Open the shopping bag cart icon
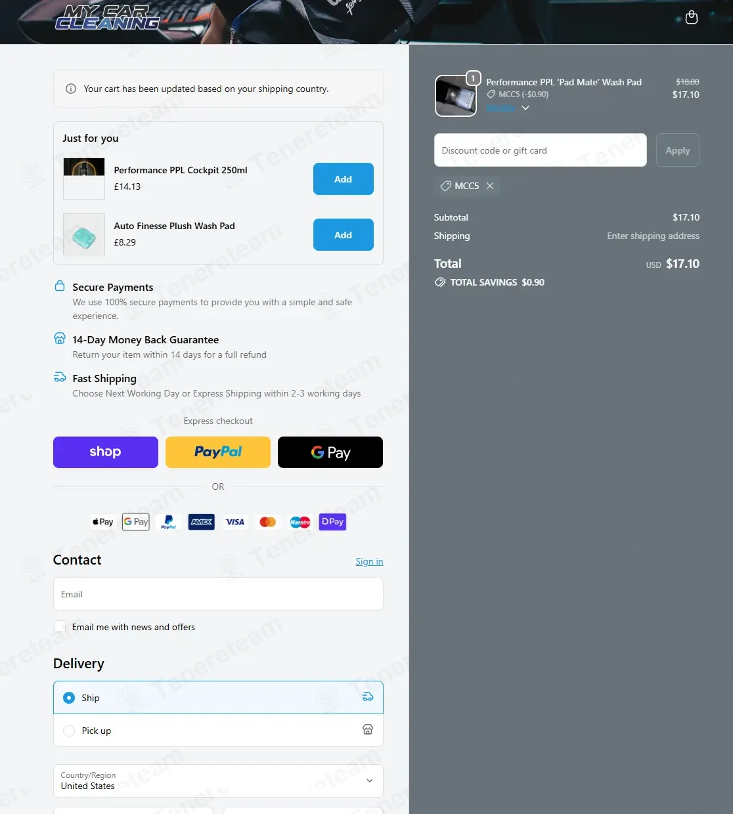The width and height of the screenshot is (733, 814). point(691,18)
